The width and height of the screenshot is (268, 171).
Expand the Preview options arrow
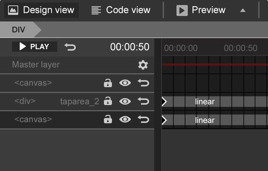pyautogui.click(x=243, y=10)
